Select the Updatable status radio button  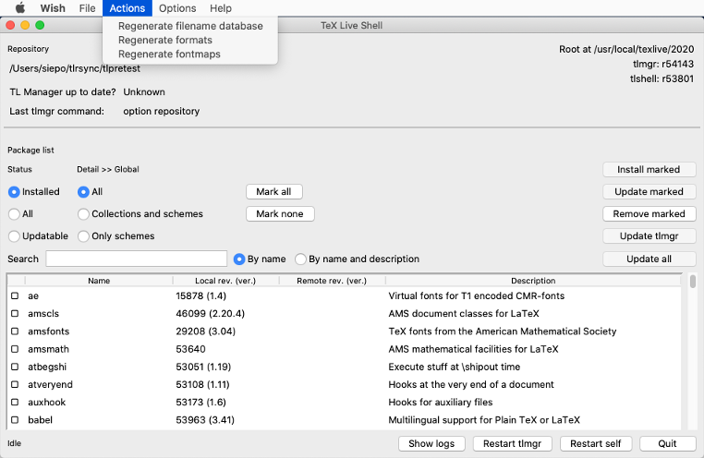14,236
